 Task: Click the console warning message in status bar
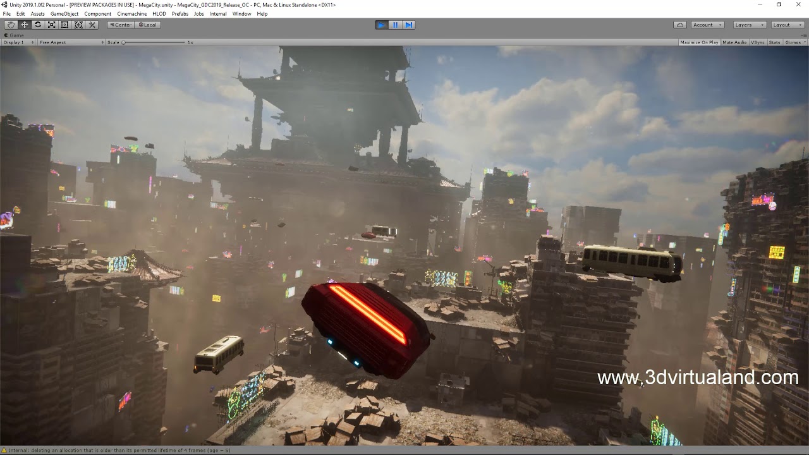tap(120, 450)
